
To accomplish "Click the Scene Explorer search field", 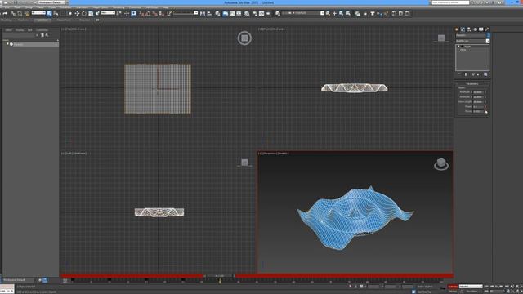I will click(19, 35).
